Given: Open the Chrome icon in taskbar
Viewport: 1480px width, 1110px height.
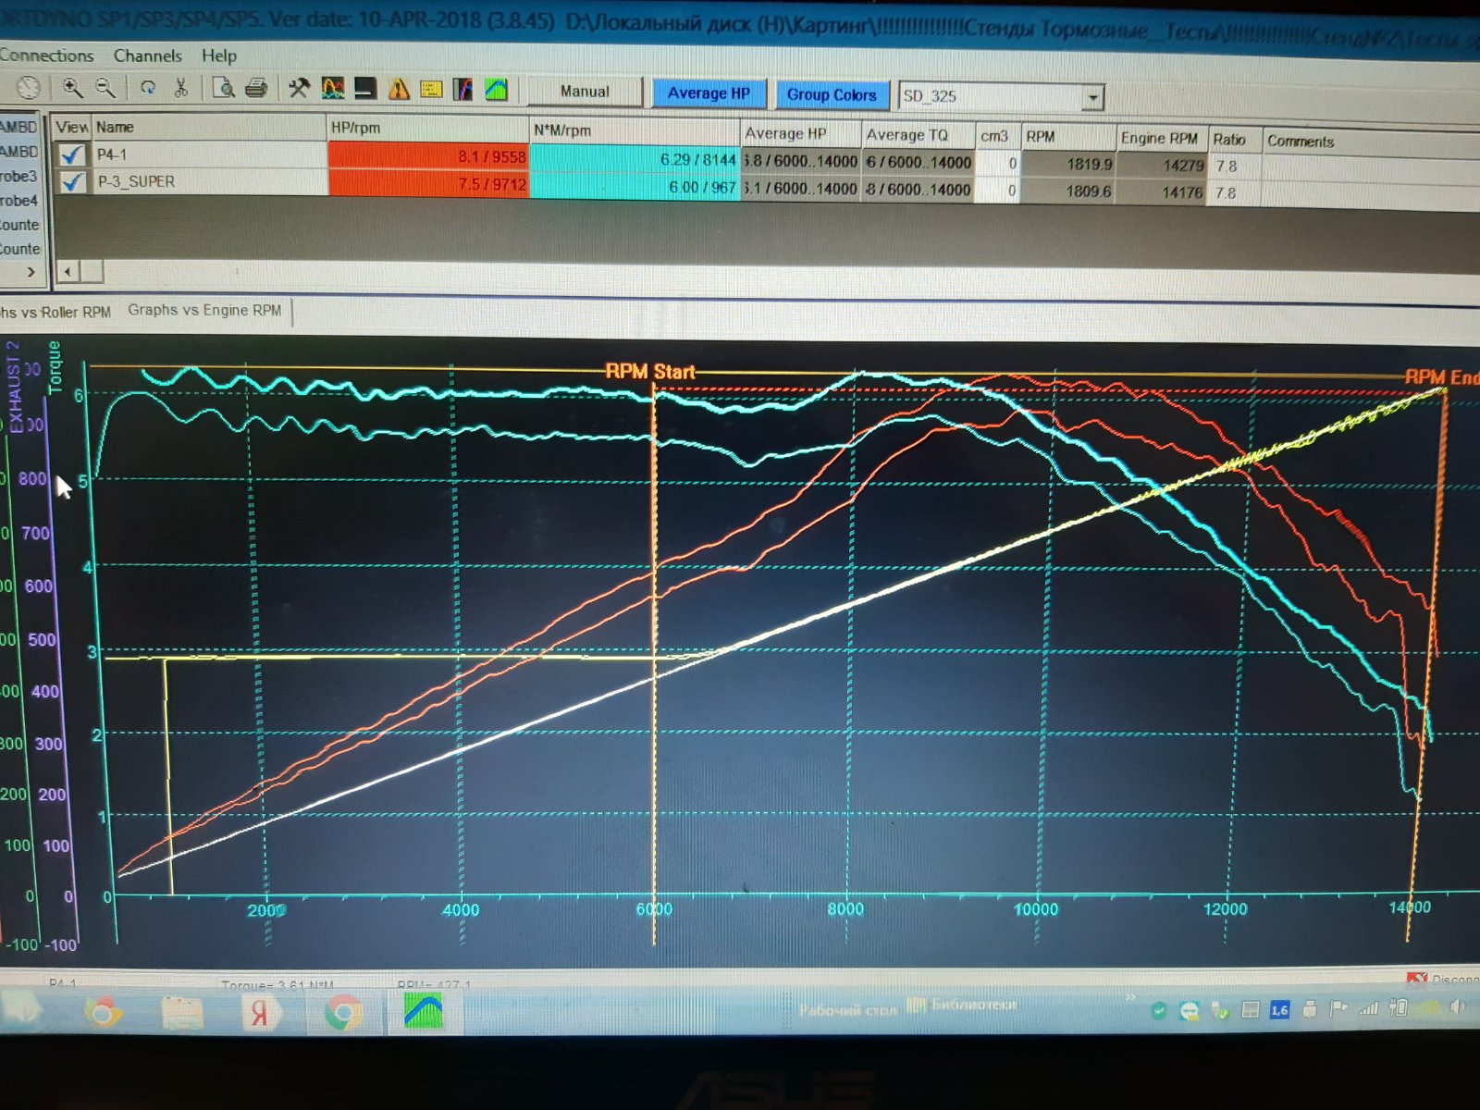Looking at the screenshot, I should 342,1011.
